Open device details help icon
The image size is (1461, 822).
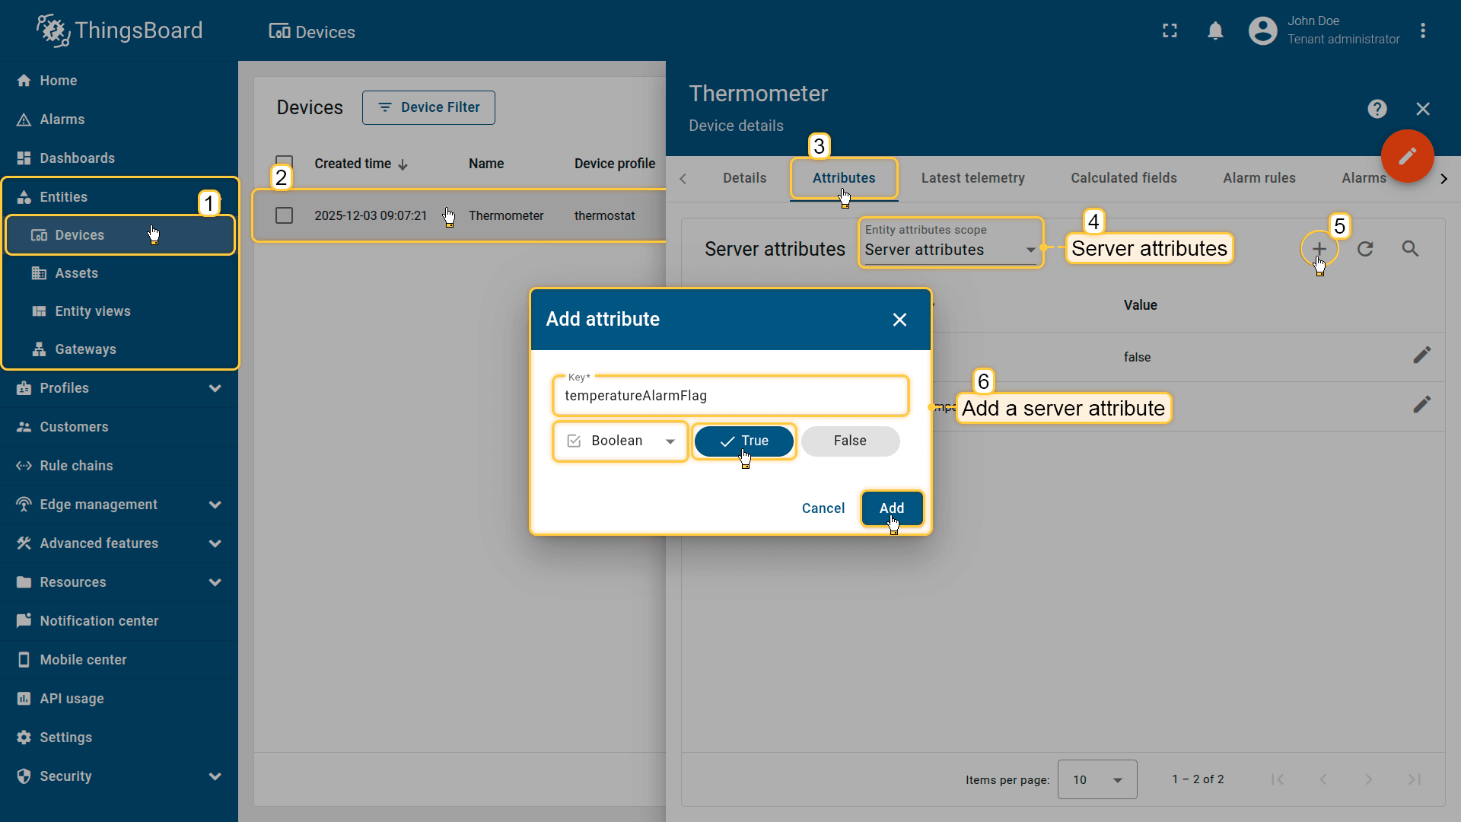[x=1377, y=109]
